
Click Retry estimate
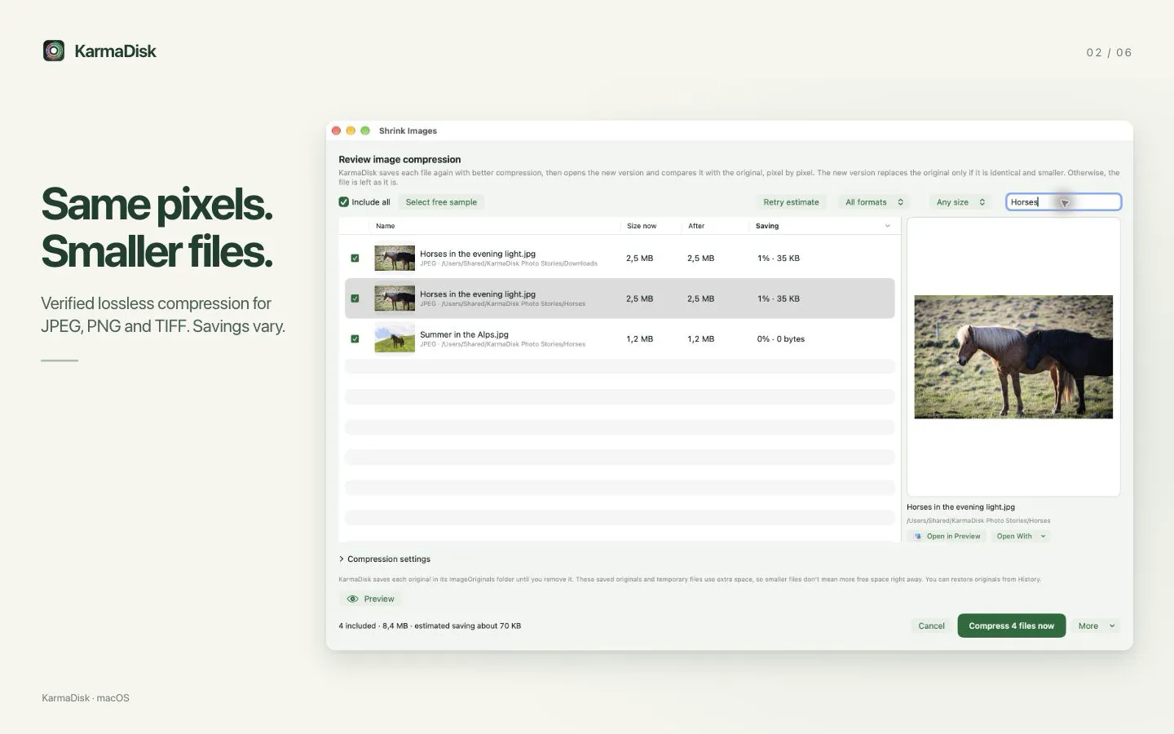coord(791,202)
